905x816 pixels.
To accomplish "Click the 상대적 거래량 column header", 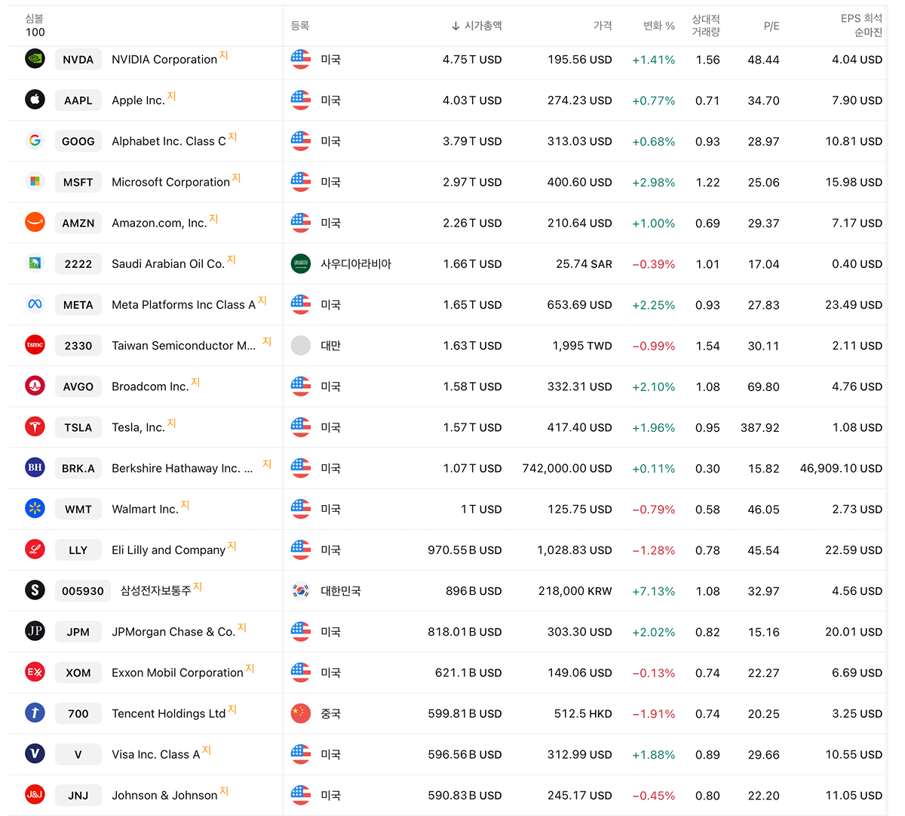I will click(706, 26).
